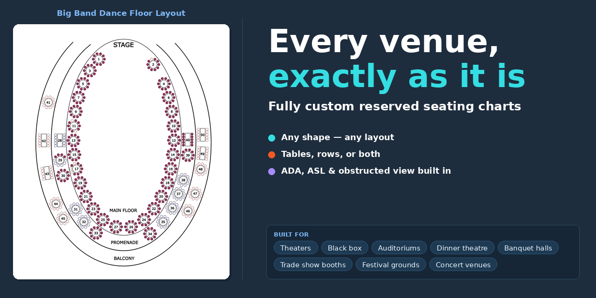Select the Trade show booths tag

click(313, 264)
